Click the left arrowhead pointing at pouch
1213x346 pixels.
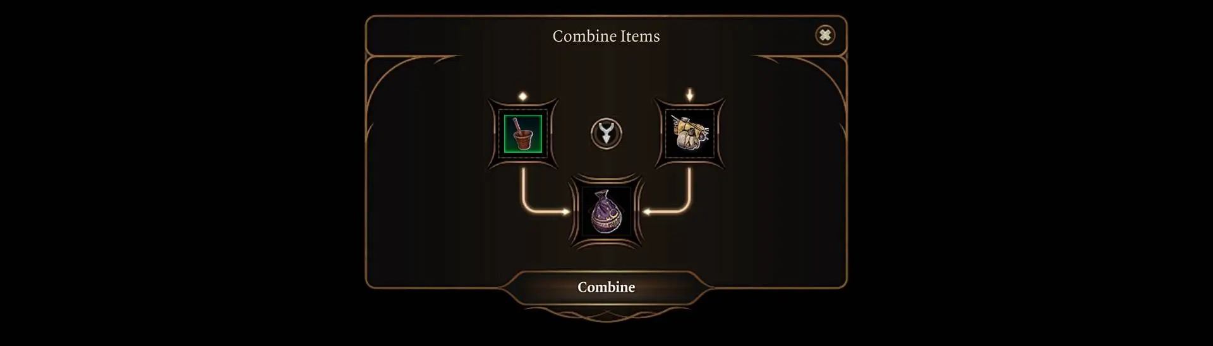tap(565, 212)
